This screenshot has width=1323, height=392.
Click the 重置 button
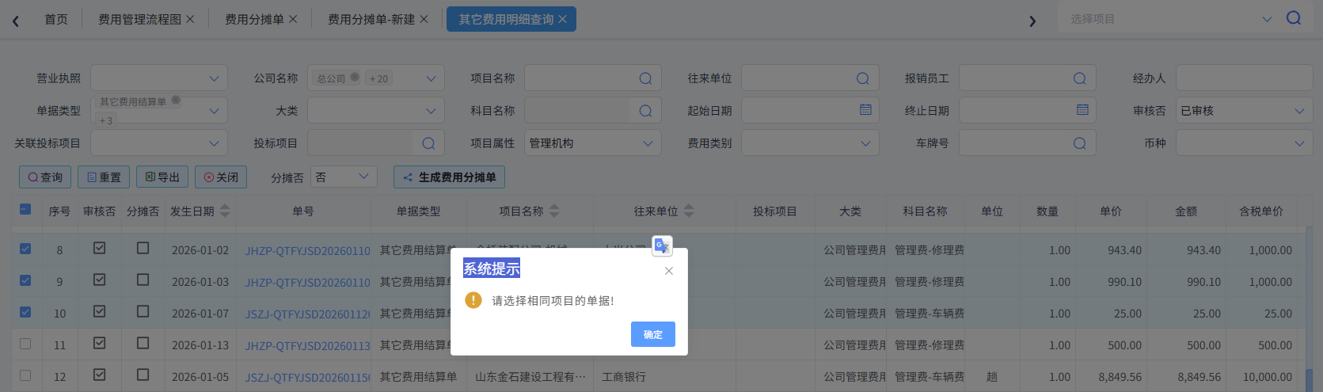tap(104, 177)
